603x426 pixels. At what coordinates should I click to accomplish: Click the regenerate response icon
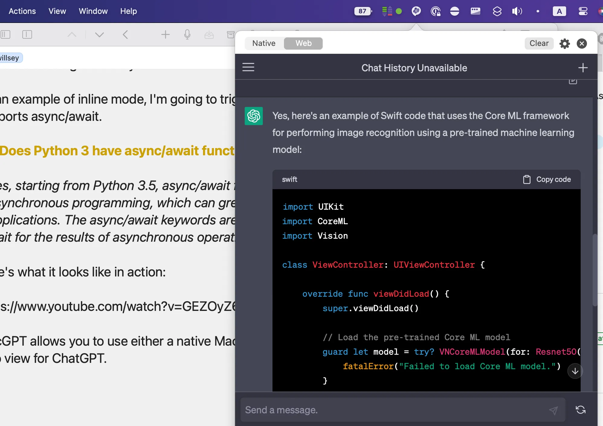[x=580, y=410]
